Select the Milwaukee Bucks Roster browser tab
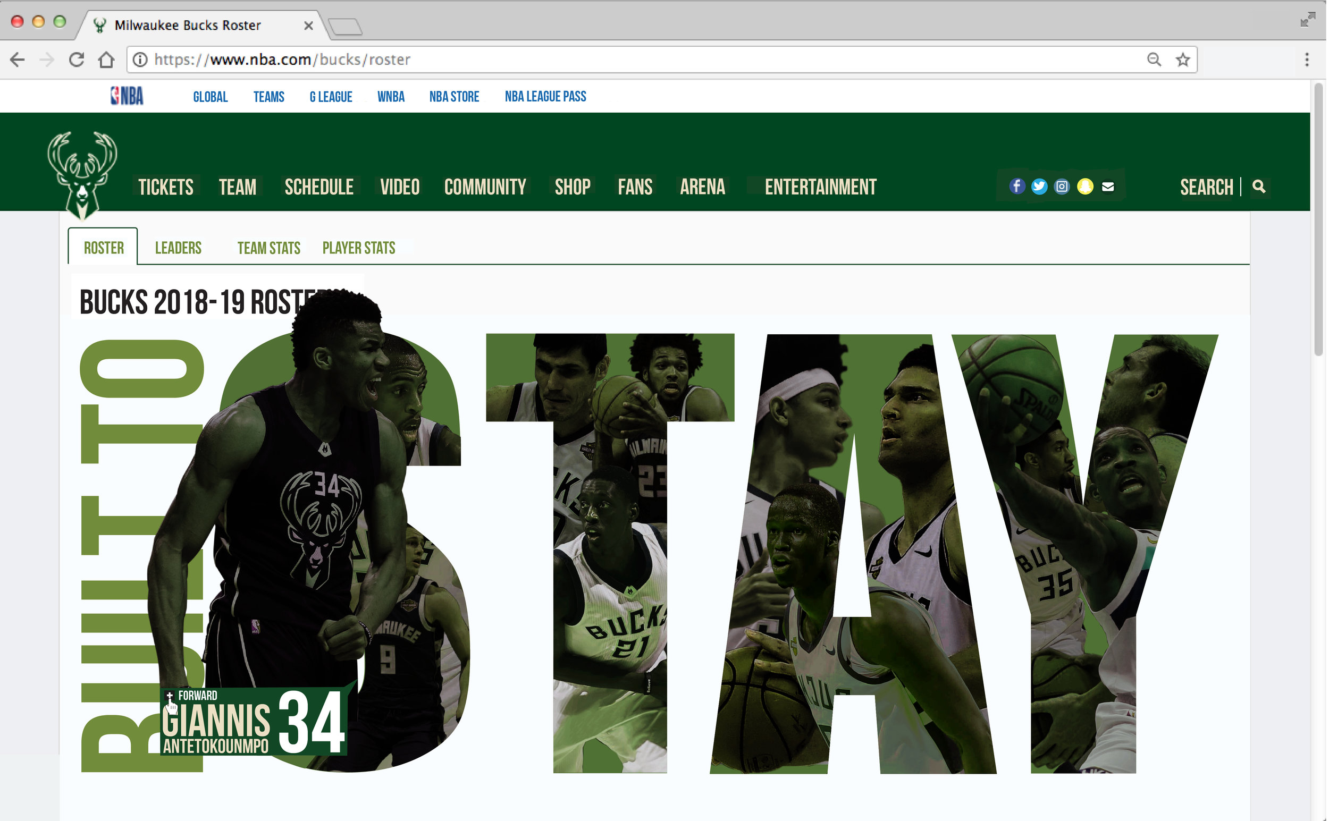 [201, 25]
